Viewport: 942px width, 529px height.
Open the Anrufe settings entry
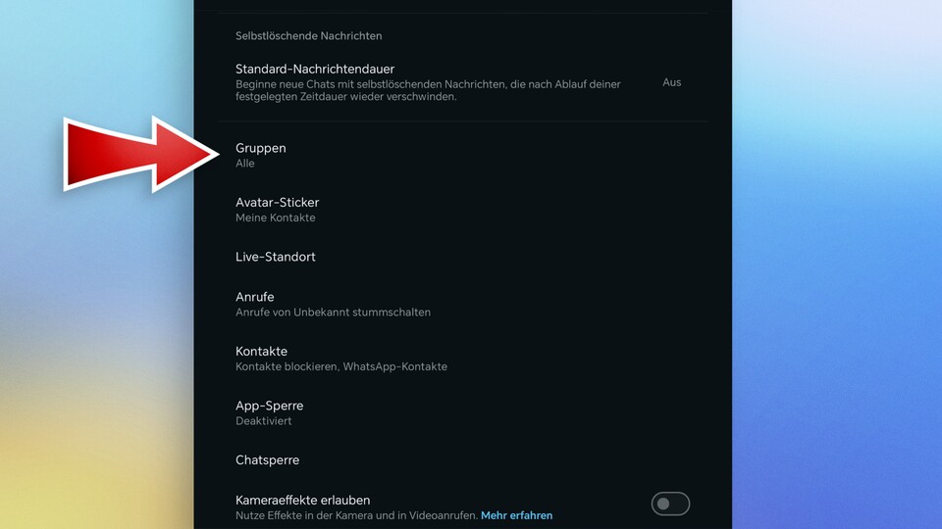255,297
